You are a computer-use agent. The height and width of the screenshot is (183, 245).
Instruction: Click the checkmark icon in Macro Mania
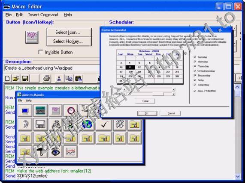click(104, 124)
